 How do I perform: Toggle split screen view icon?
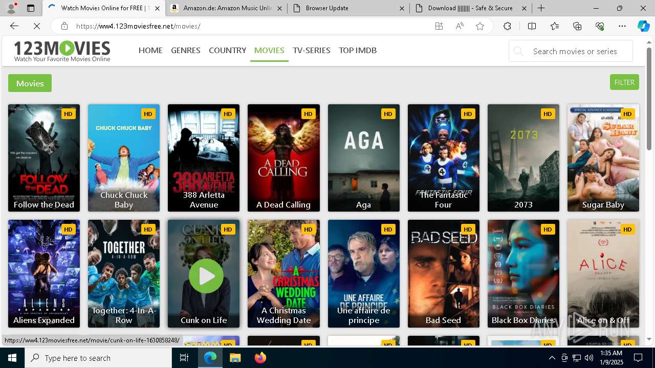click(x=532, y=26)
